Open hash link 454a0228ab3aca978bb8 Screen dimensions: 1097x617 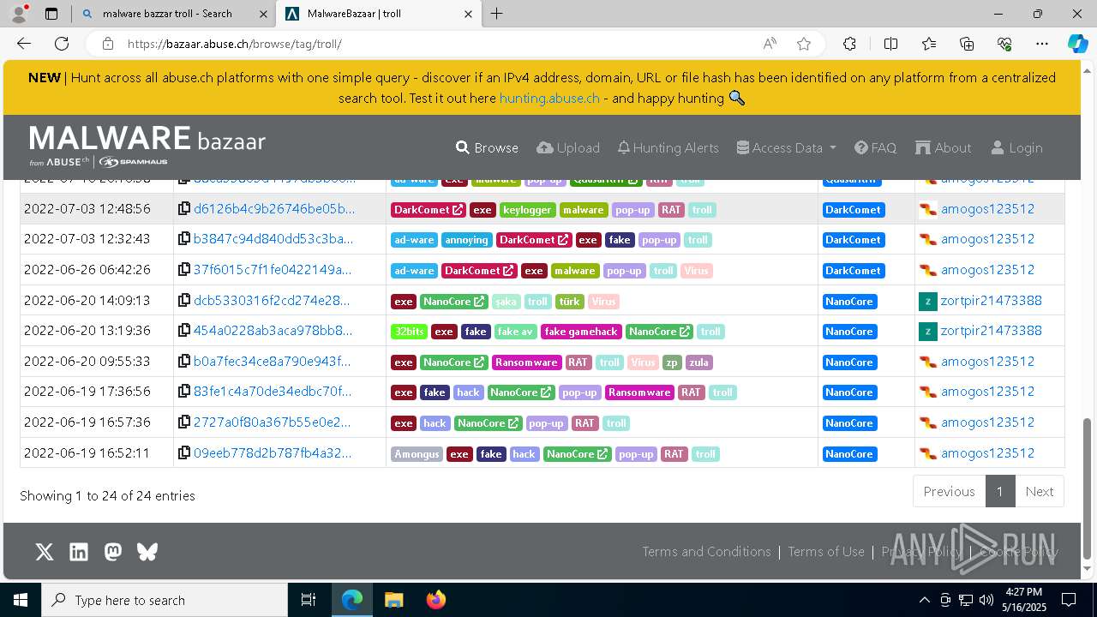coord(273,331)
